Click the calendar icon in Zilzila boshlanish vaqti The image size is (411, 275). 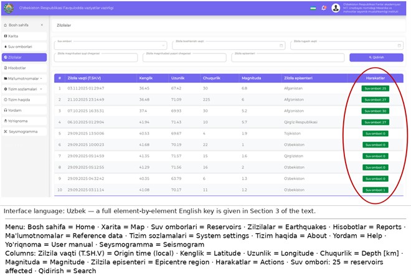[281, 45]
